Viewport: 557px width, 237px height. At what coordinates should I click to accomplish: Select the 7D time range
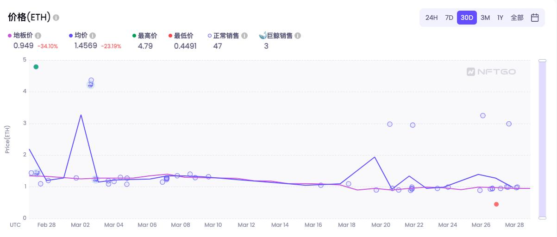[x=449, y=18]
